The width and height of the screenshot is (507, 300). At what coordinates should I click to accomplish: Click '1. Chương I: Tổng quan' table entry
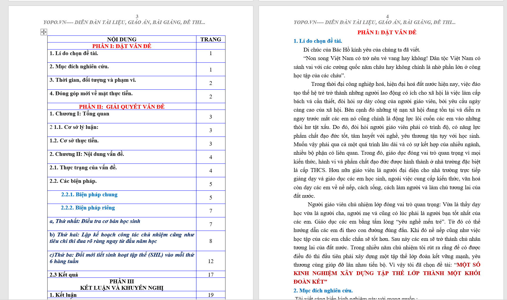[x=79, y=114]
